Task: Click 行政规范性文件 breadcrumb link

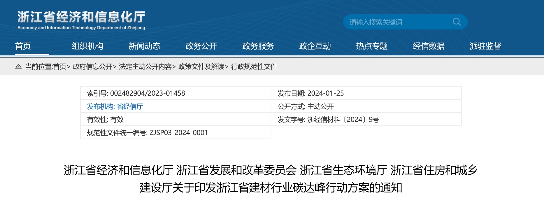Action: point(254,67)
